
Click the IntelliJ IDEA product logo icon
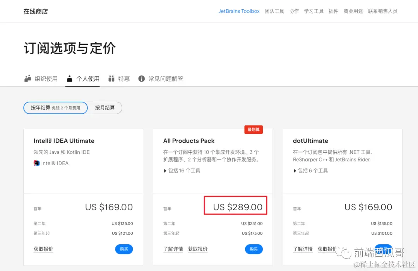point(37,163)
